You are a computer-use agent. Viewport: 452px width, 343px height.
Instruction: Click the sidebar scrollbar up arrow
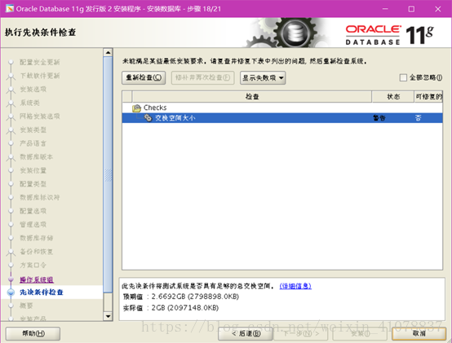pyautogui.click(x=108, y=53)
